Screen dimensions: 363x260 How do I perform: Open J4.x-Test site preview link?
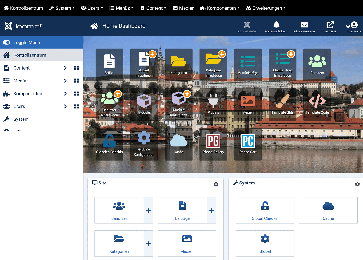(330, 27)
